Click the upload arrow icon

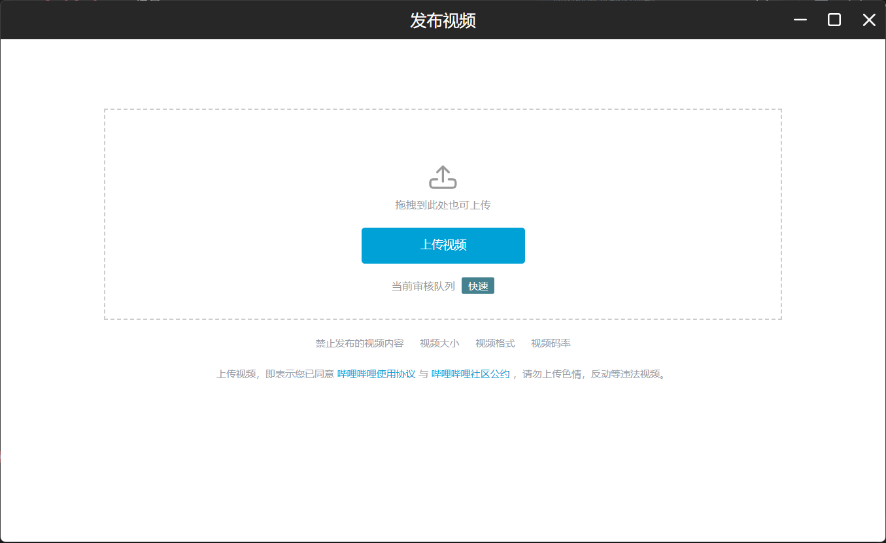tap(443, 175)
